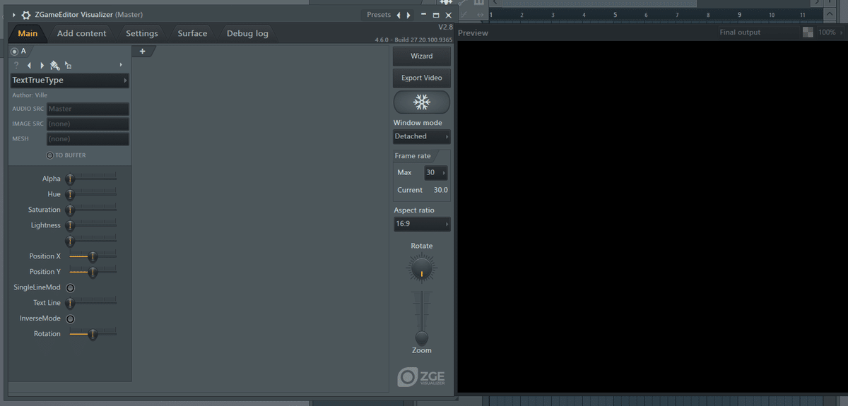The height and width of the screenshot is (406, 848).
Task: Click bar 5 on the playlist timeline
Action: tap(615, 15)
